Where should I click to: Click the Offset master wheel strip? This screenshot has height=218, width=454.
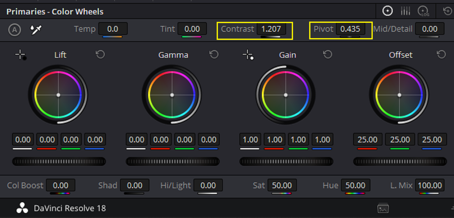(400, 161)
